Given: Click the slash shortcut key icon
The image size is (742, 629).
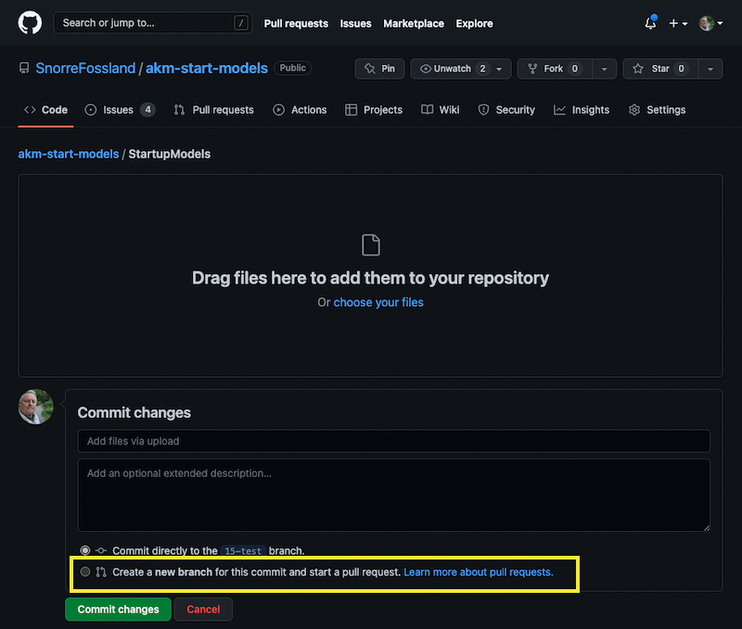Looking at the screenshot, I should (241, 22).
